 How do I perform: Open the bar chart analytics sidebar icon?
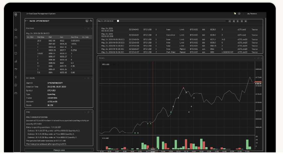16,61
